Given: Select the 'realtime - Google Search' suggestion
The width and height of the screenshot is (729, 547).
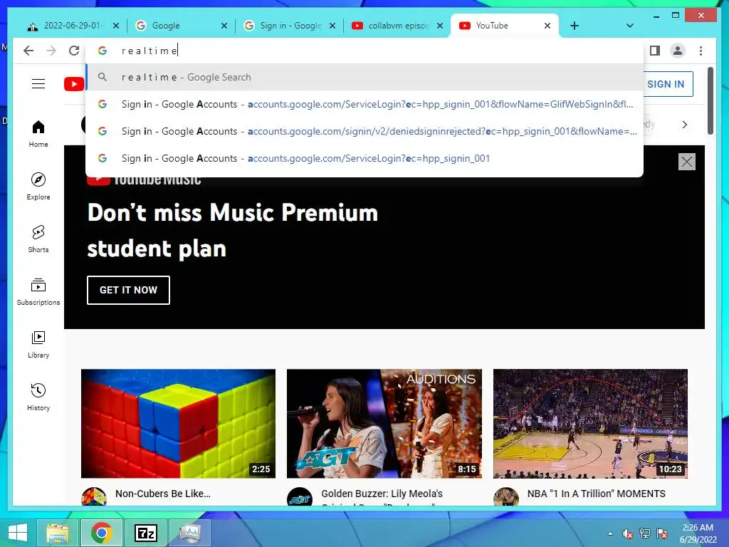Looking at the screenshot, I should coord(364,77).
